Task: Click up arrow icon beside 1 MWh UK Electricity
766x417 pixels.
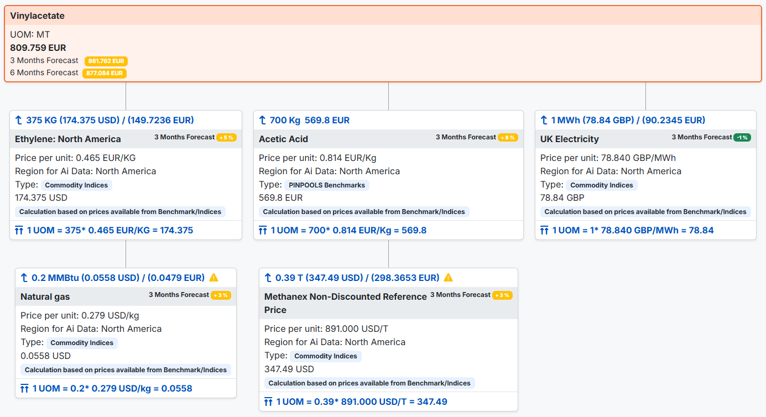Action: 544,120
